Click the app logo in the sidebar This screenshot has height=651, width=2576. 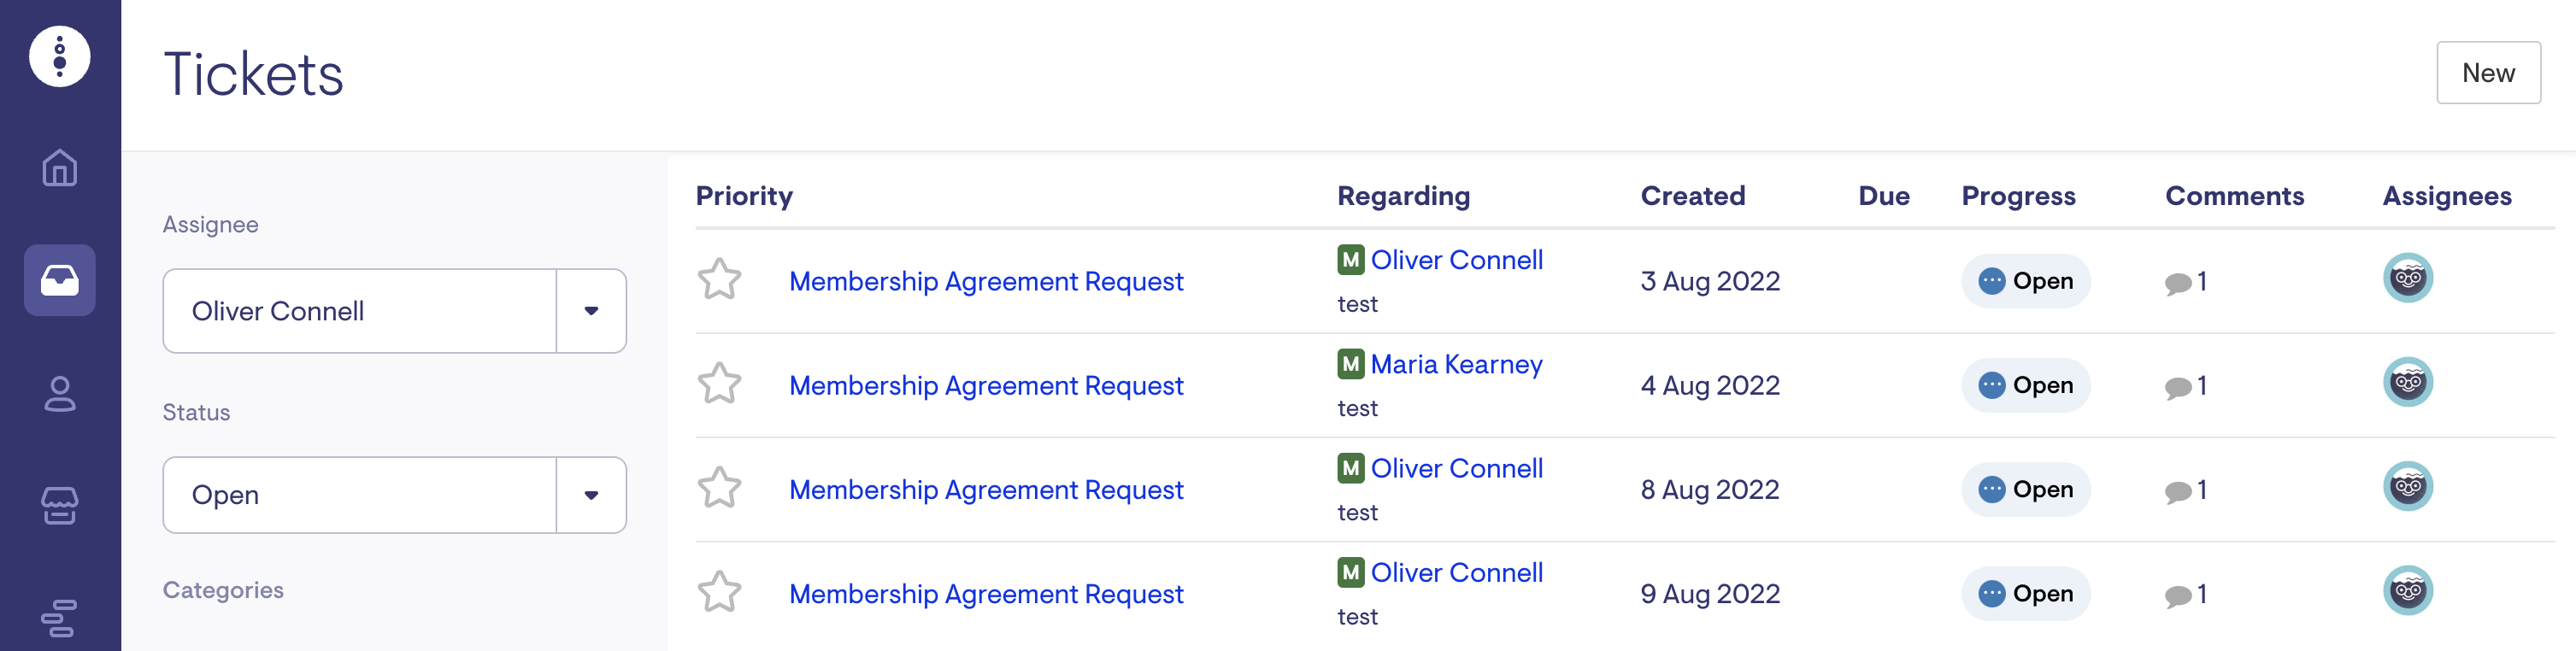pos(59,57)
